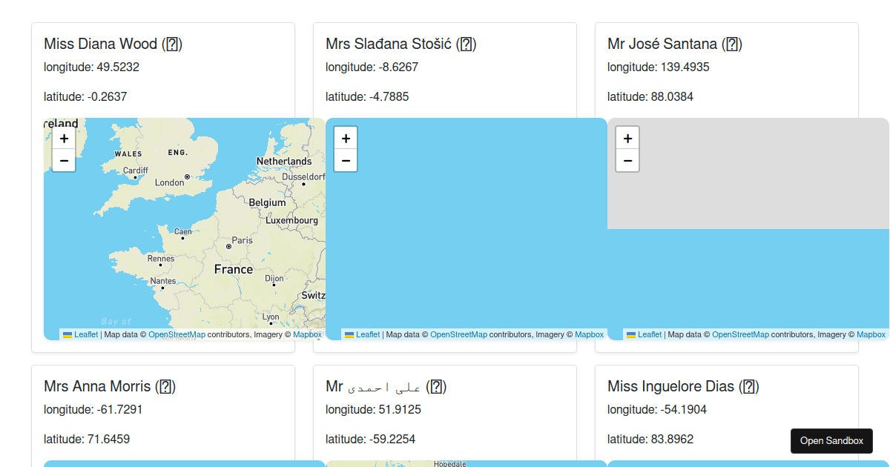
Task: Click the help icon for Mr José Santana
Action: click(x=732, y=44)
